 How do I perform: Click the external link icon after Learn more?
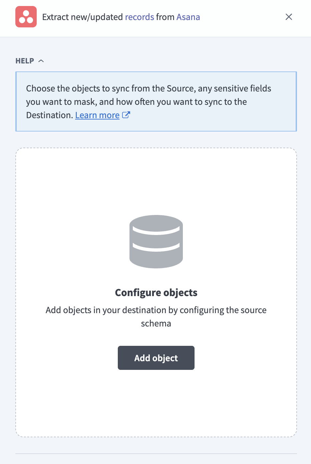tap(126, 115)
